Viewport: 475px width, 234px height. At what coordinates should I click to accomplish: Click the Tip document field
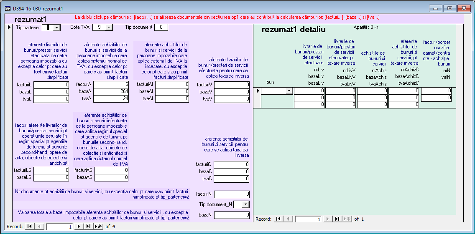pyautogui.click(x=161, y=27)
